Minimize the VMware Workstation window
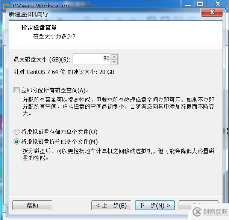Screen dimensions: 229x220 point(188,4)
